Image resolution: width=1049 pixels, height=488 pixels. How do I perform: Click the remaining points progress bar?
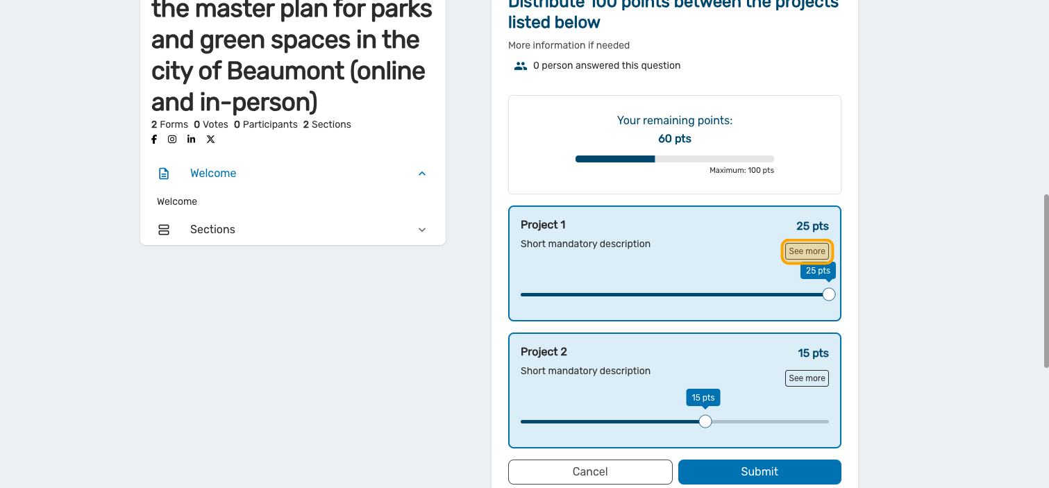(x=674, y=159)
